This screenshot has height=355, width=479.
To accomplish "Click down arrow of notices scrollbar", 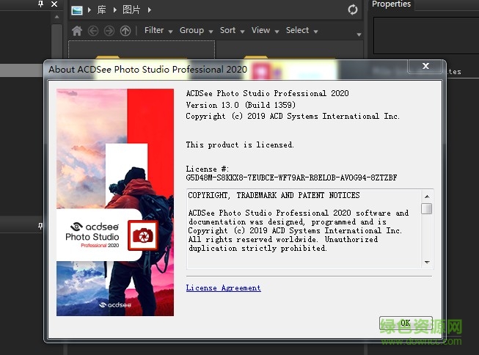I will [x=427, y=262].
